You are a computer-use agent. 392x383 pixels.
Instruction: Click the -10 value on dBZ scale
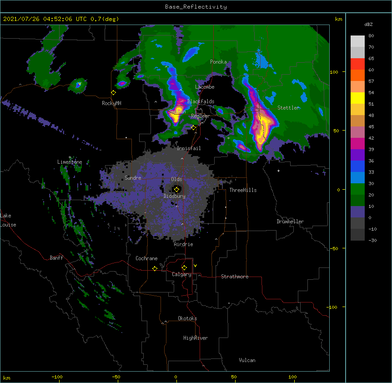372,229
